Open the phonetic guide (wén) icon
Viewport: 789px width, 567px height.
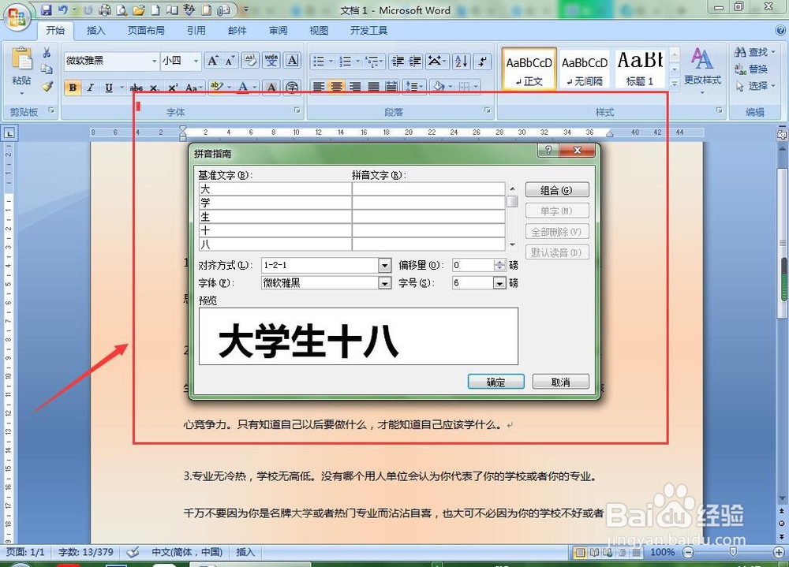coord(271,61)
